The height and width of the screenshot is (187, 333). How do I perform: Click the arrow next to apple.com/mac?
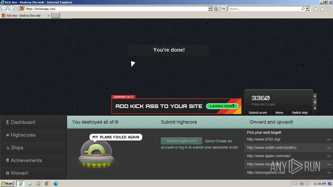329,156
